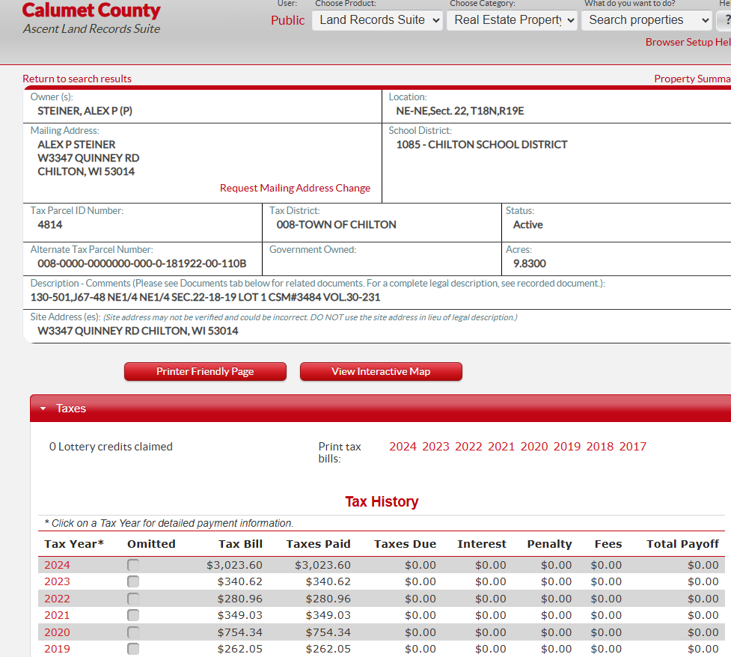The image size is (731, 657).
Task: Open the Browser Setup Help link
Action: [688, 42]
